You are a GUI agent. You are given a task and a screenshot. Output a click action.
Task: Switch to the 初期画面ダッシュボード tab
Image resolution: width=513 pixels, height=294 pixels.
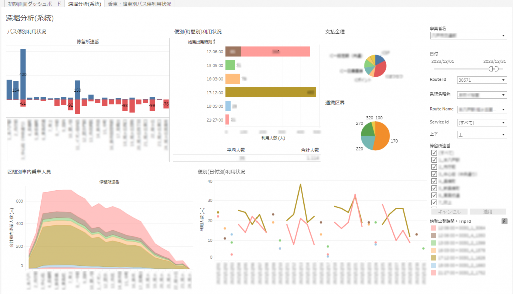pos(35,4)
